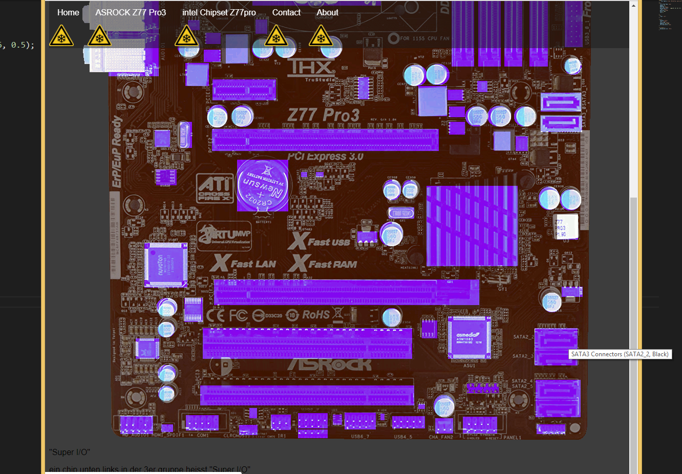The image size is (682, 474).
Task: Click the asmedia ASM1083 chip
Action: pos(469,337)
